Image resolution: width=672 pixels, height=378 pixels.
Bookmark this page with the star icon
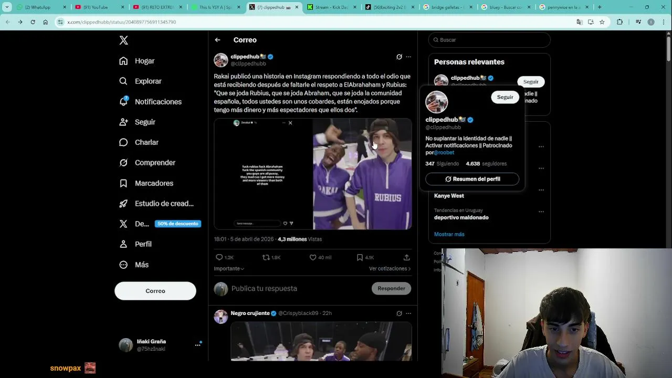tap(602, 22)
